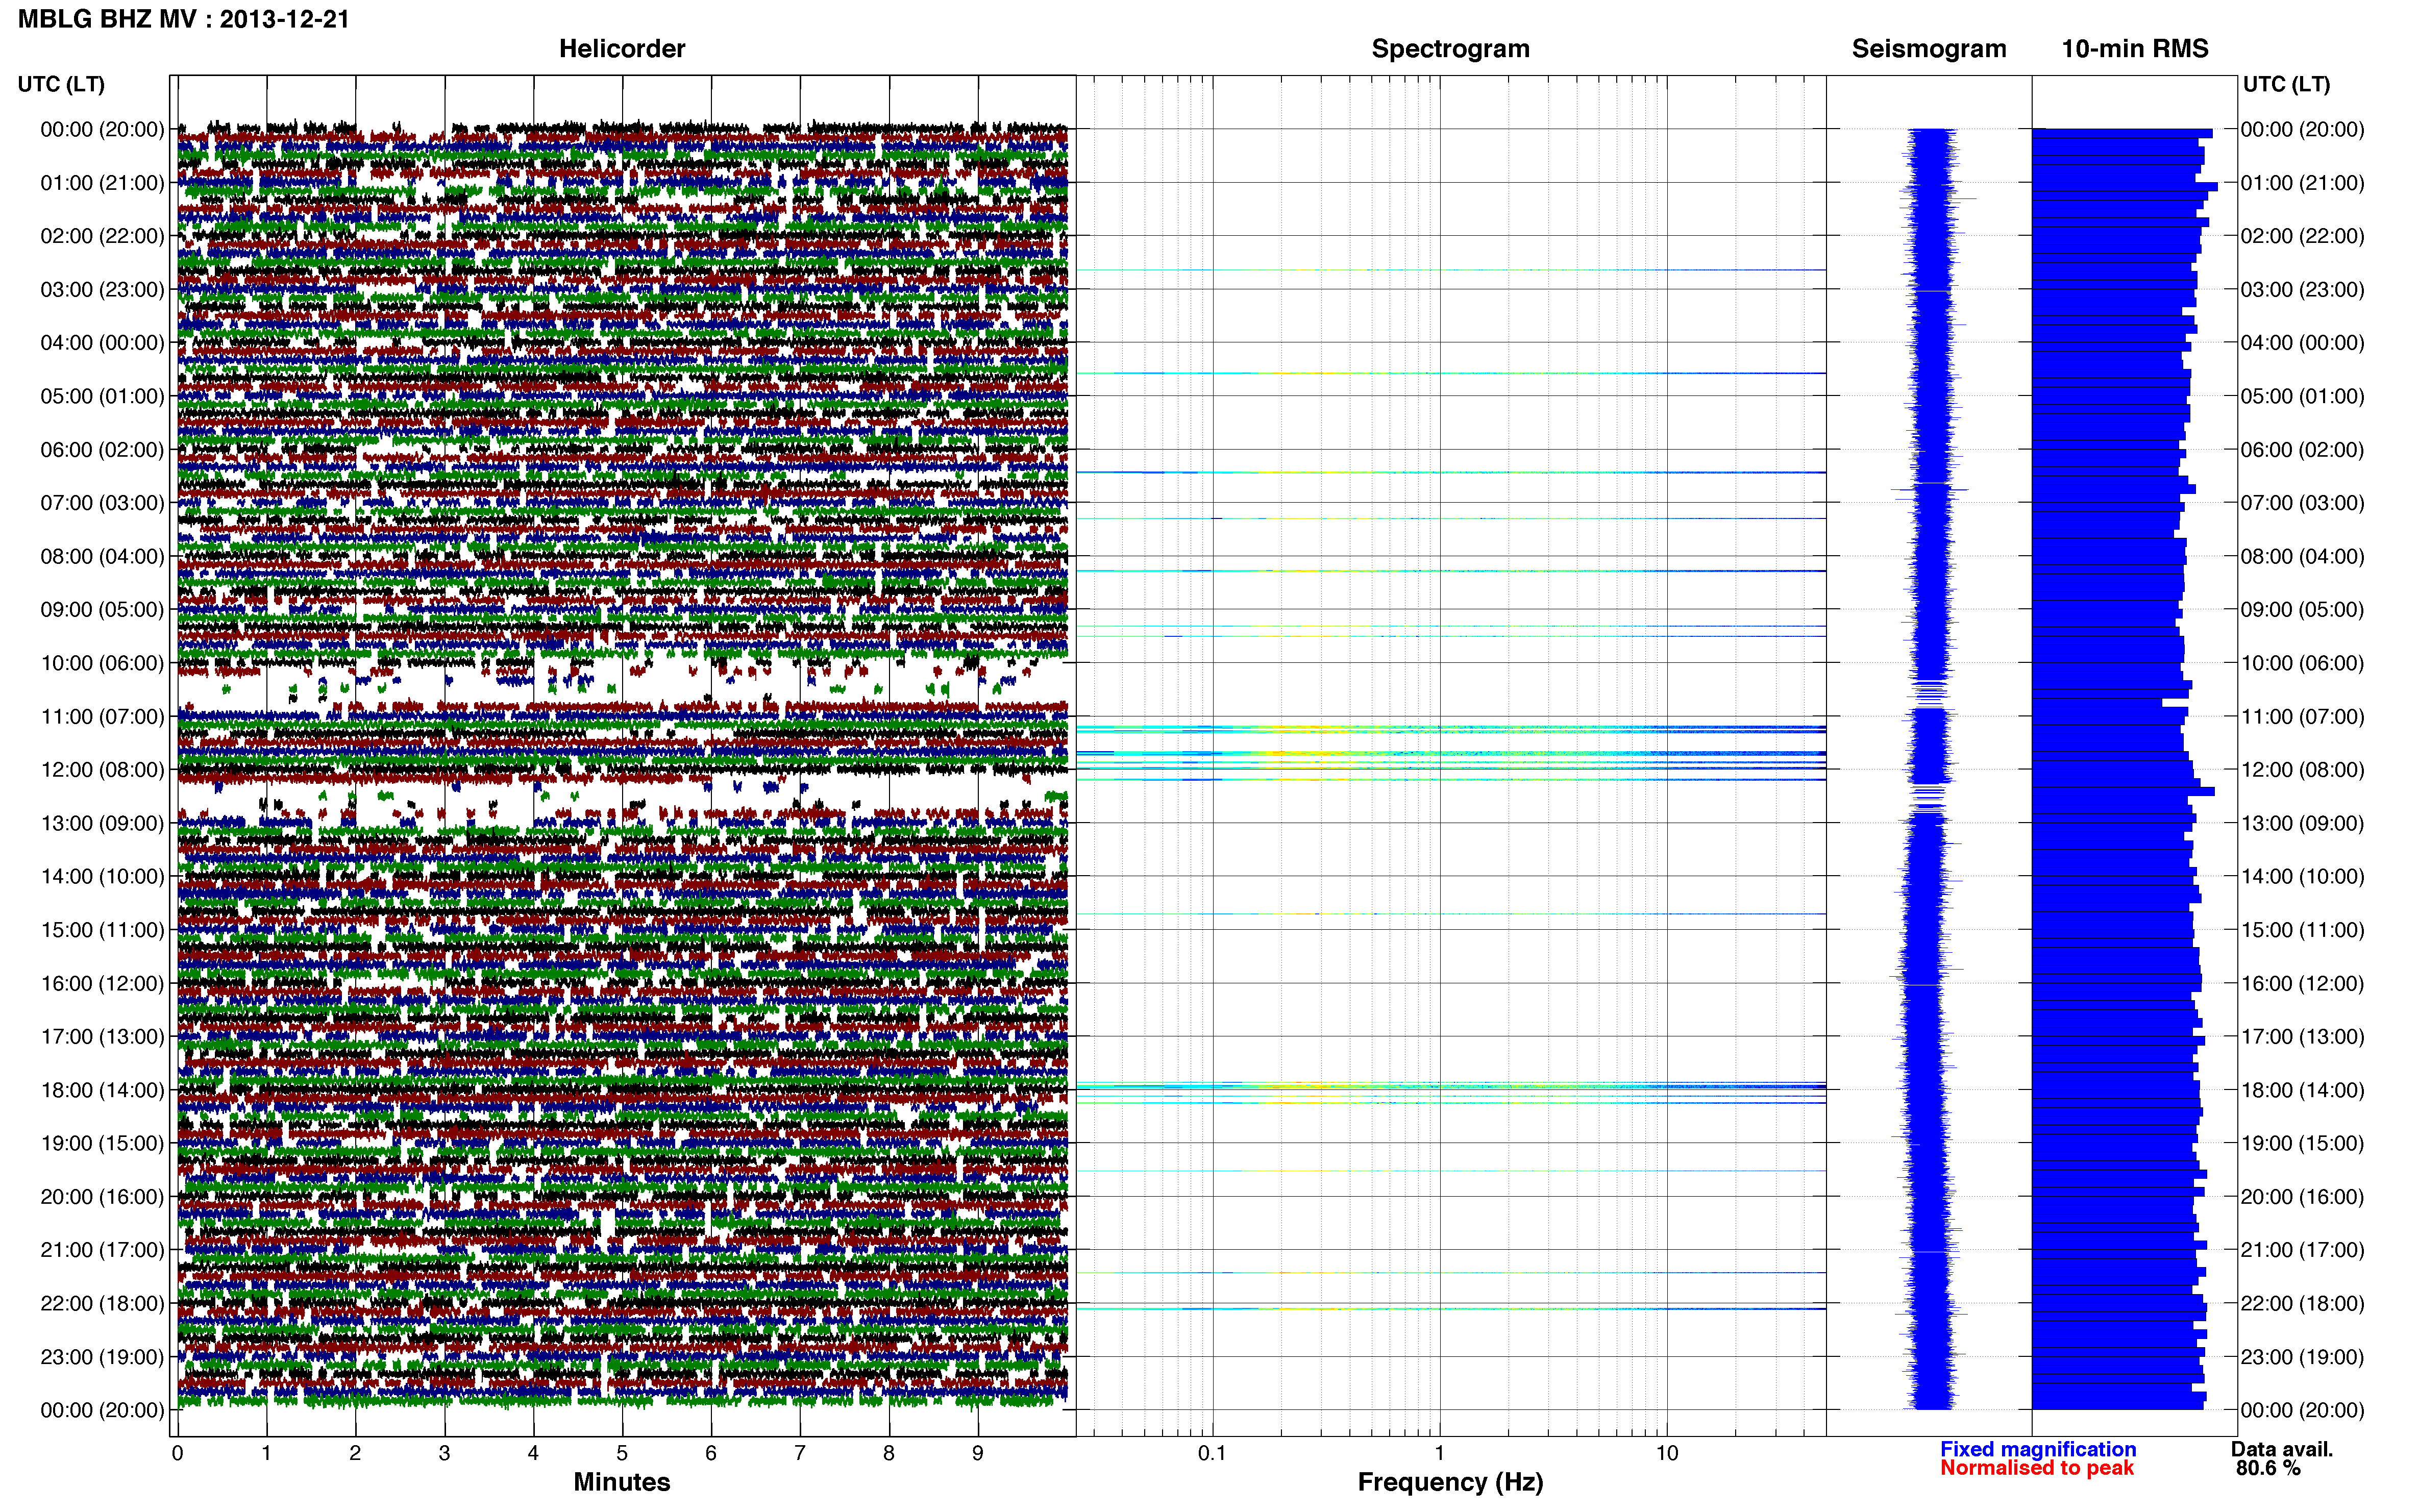Click the "Frequency (Hz)" axis title
This screenshot has width=2419, height=1512.
1450,1482
